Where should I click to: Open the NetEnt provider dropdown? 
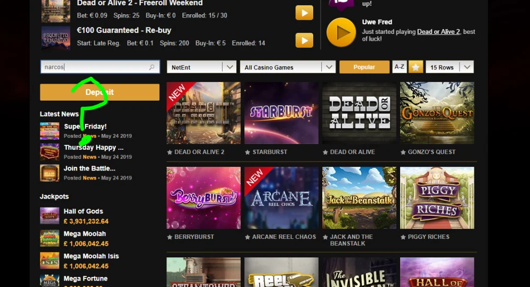(x=201, y=67)
